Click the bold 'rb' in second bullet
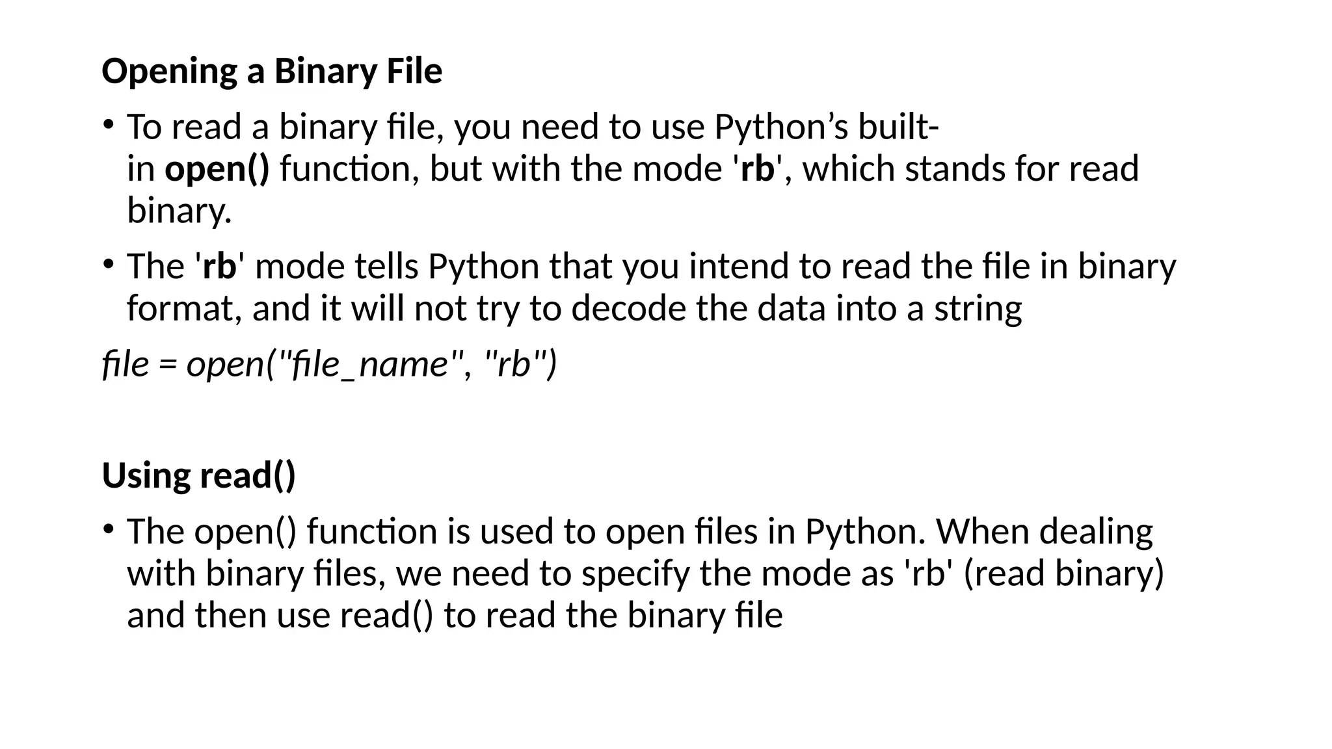 point(219,266)
